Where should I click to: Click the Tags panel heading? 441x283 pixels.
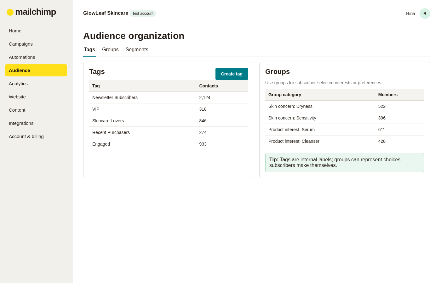[x=97, y=72]
